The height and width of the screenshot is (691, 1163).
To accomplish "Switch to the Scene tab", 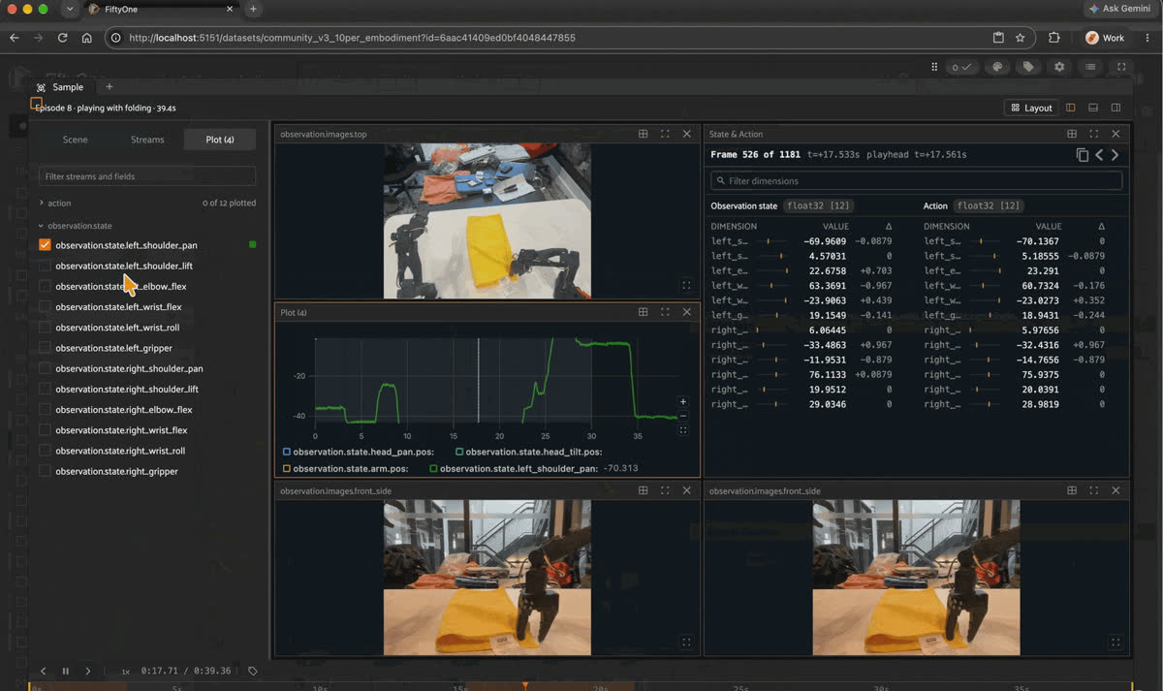I will click(x=75, y=140).
